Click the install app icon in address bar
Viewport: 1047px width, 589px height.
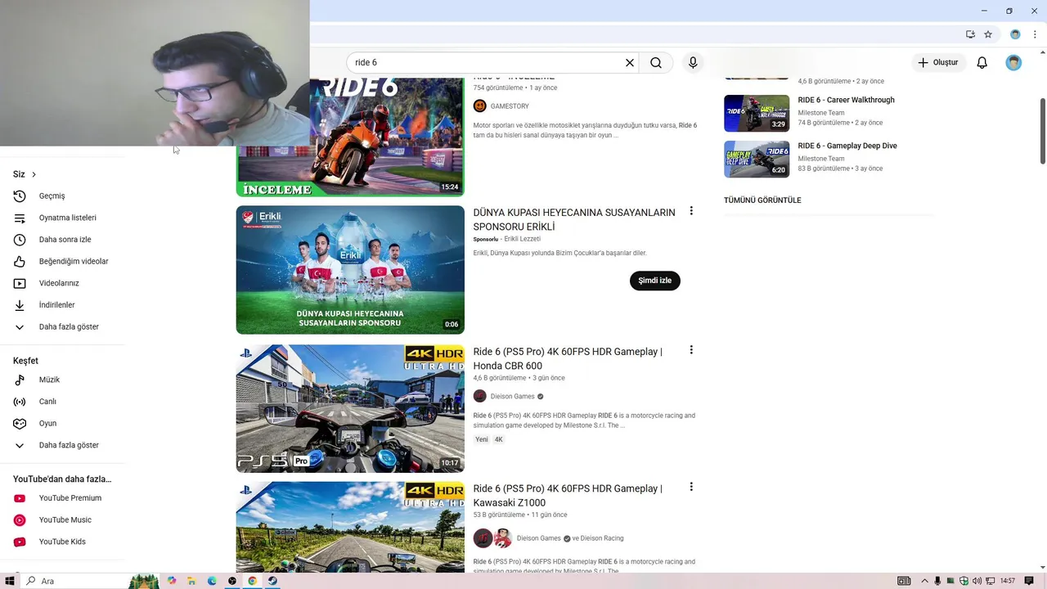click(970, 34)
